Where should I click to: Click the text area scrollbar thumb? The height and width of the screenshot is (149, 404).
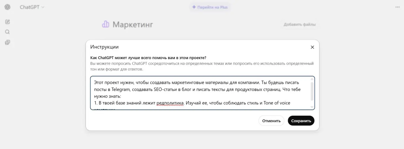312,91
